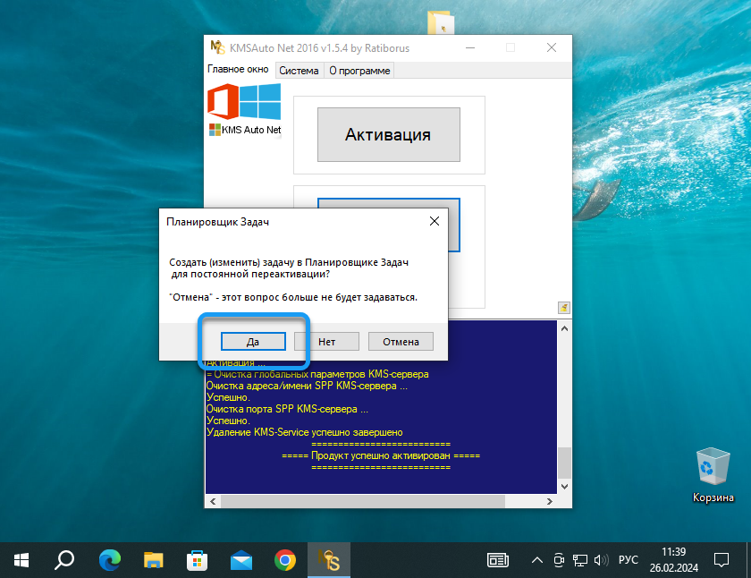Change input language РУС
Image resolution: width=751 pixels, height=578 pixels.
pos(628,560)
